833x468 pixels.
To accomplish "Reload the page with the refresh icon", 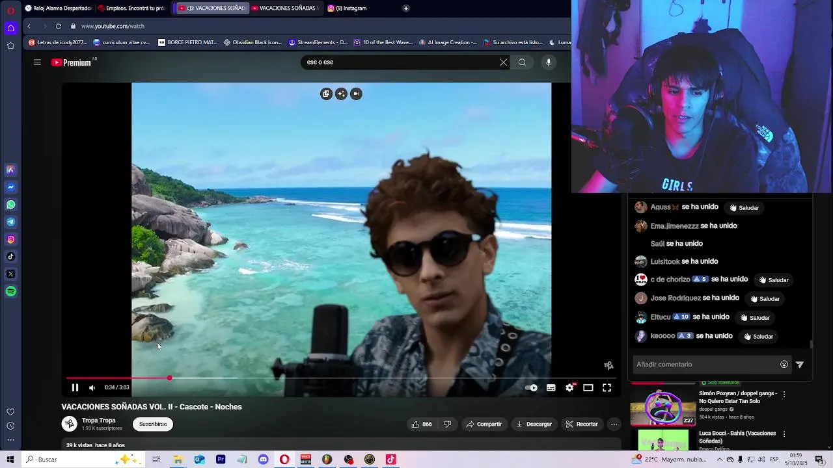I will [x=59, y=26].
